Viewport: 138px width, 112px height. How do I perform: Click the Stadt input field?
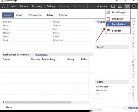(x=29, y=36)
